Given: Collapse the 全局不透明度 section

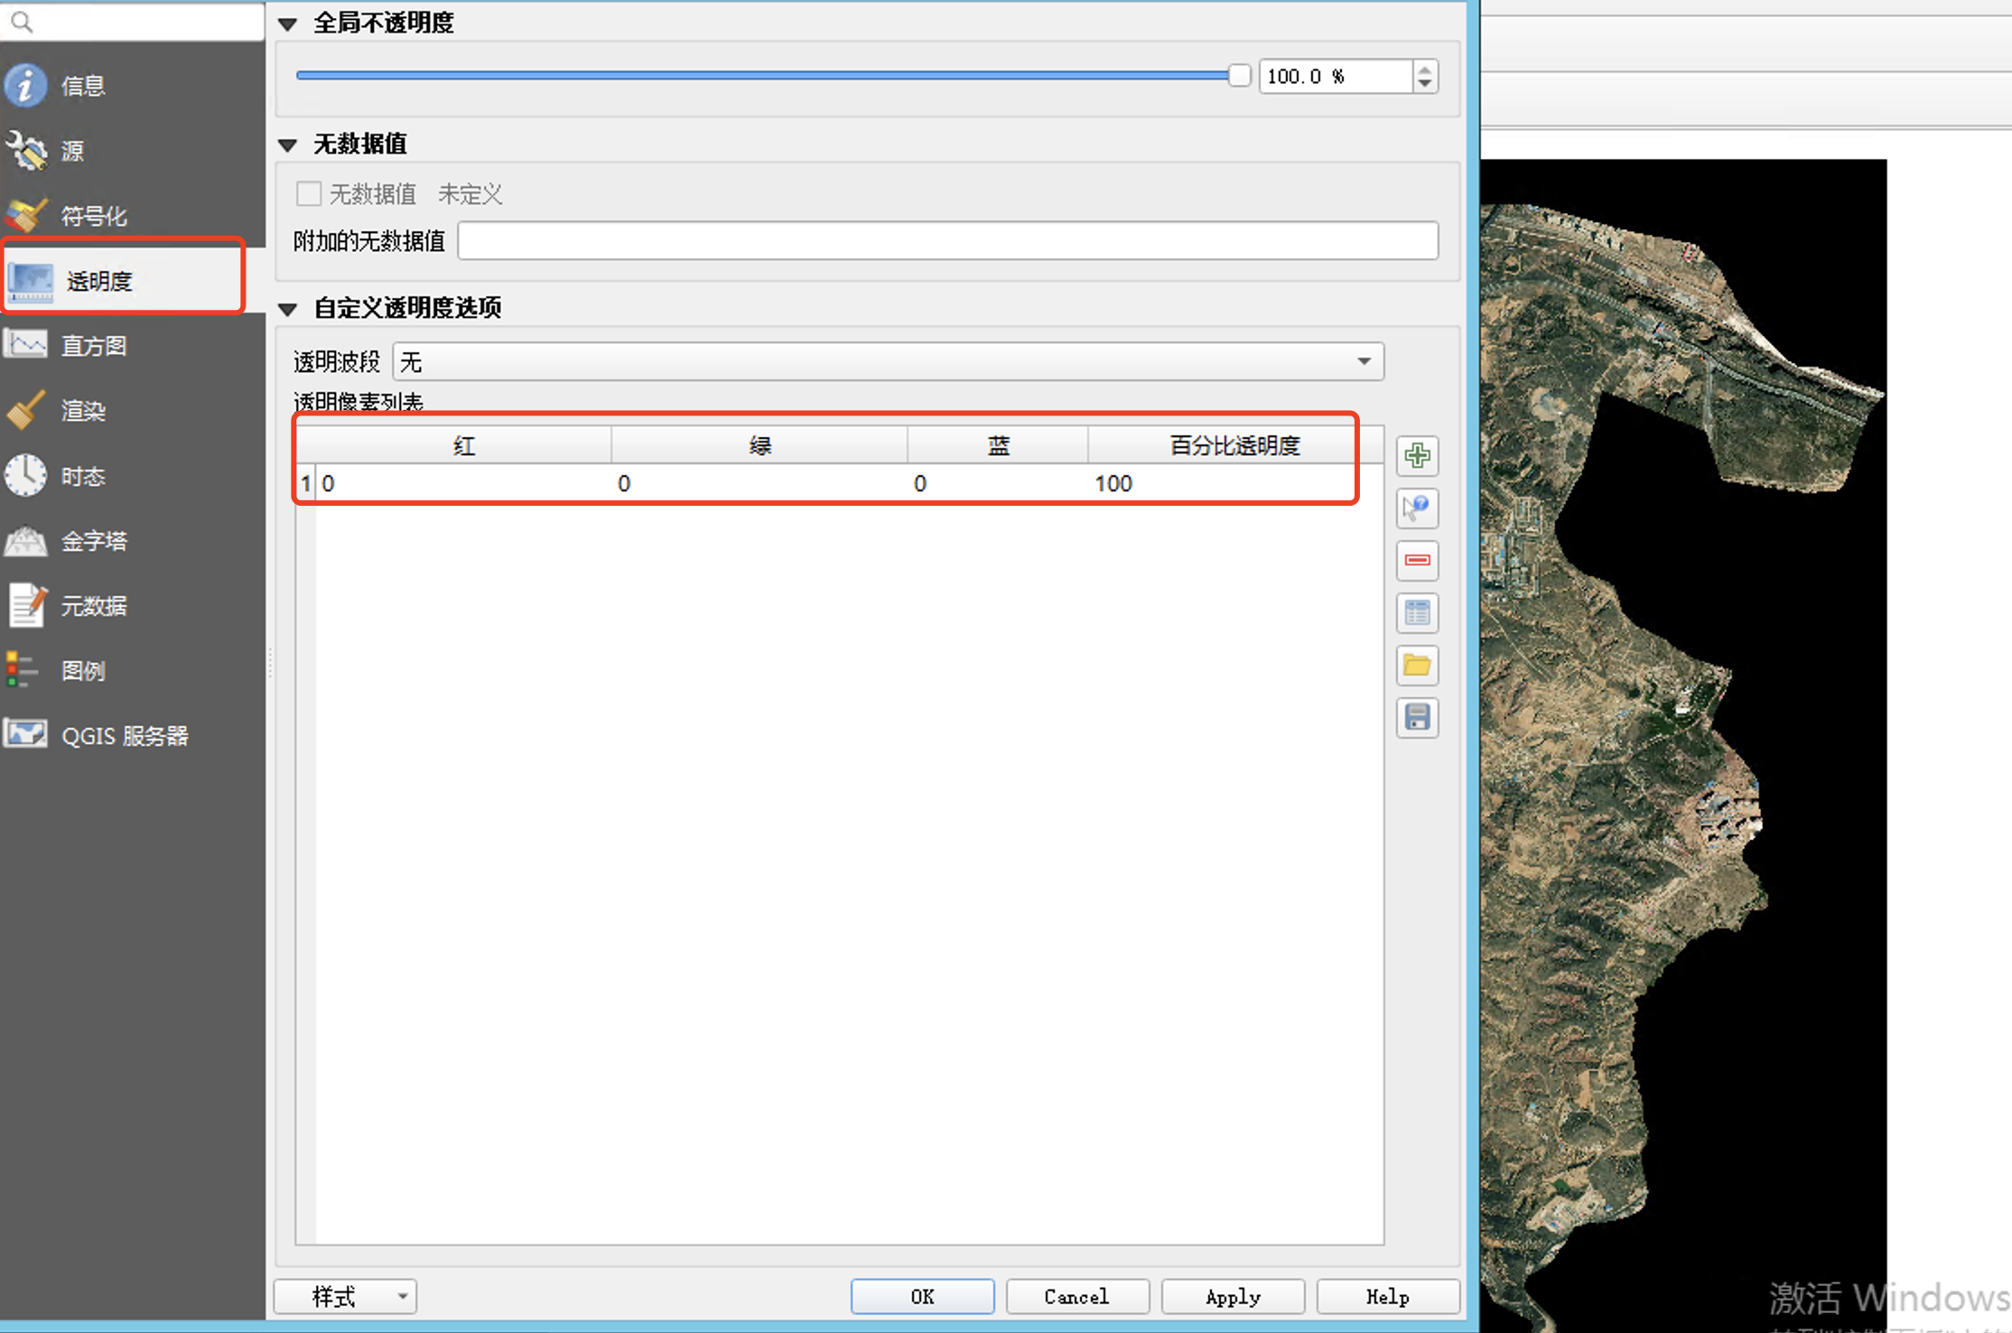Looking at the screenshot, I should coord(288,24).
